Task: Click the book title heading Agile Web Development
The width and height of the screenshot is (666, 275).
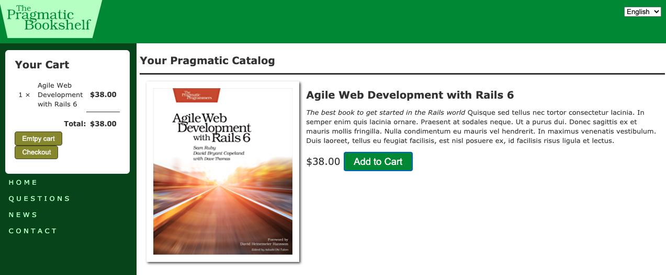Action: pyautogui.click(x=410, y=95)
